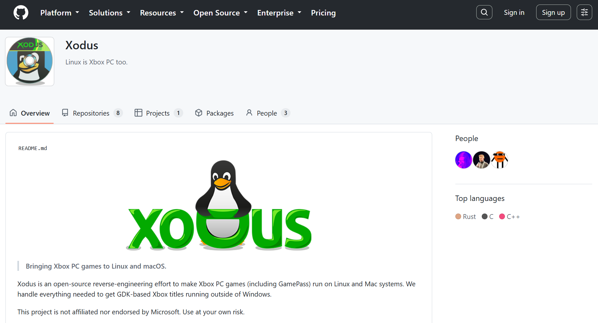Click the People count badge 3
The width and height of the screenshot is (598, 323).
pos(286,113)
